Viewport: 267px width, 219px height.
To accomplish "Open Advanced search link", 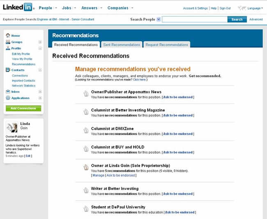I will click(x=256, y=19).
